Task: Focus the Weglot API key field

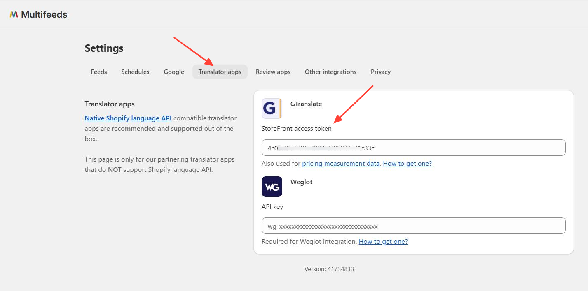Action: [414, 226]
